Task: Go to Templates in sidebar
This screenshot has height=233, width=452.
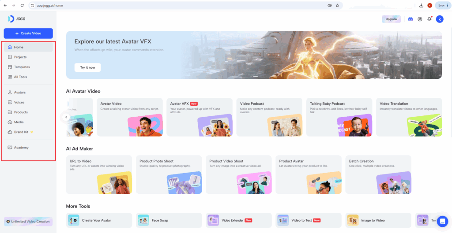Action: click(22, 67)
